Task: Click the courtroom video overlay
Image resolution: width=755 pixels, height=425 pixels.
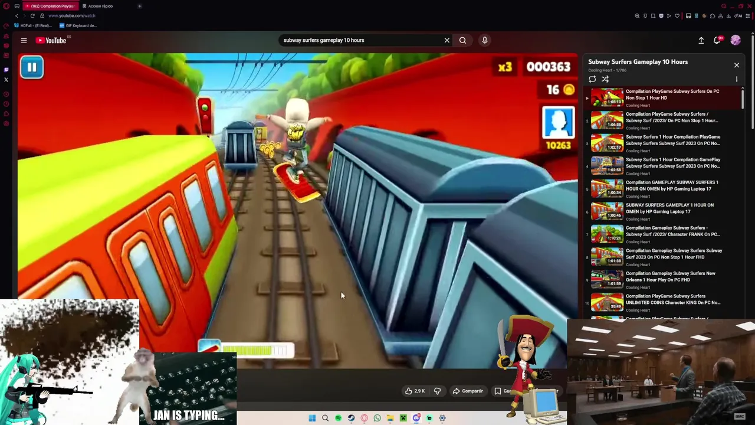Action: [661, 372]
